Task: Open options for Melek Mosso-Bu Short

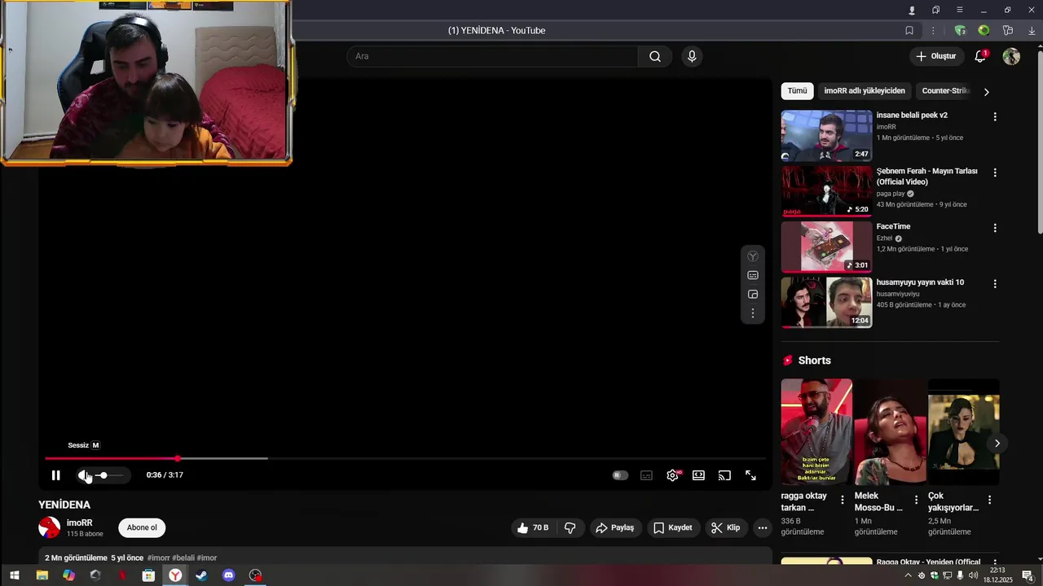Action: pos(916,500)
